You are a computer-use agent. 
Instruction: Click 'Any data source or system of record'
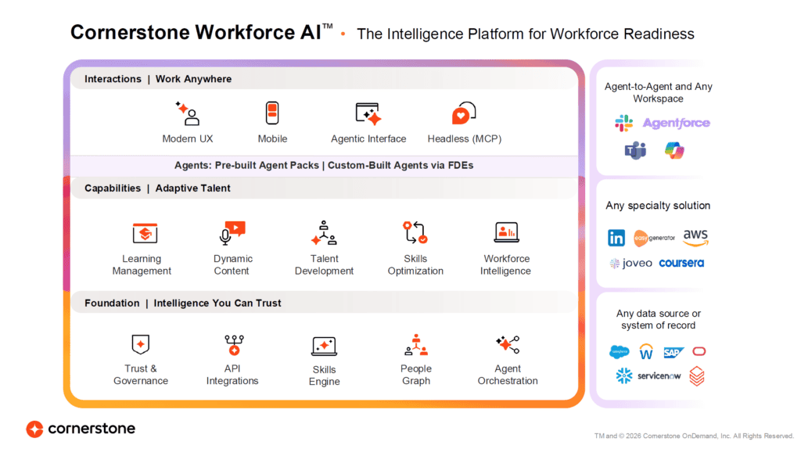coord(658,319)
